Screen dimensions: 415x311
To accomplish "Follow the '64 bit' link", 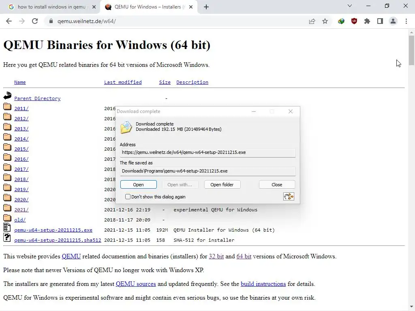I will [x=244, y=256].
